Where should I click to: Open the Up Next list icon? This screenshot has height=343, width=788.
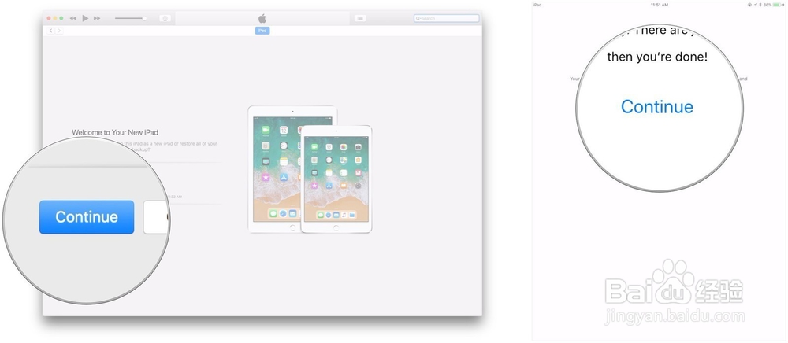pyautogui.click(x=360, y=18)
